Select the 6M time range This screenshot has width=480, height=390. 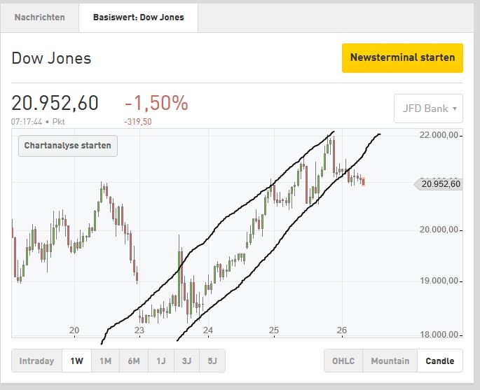(x=133, y=361)
